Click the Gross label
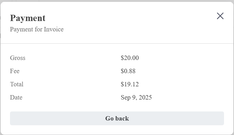Screen dimensions: 234x135 point(18,58)
